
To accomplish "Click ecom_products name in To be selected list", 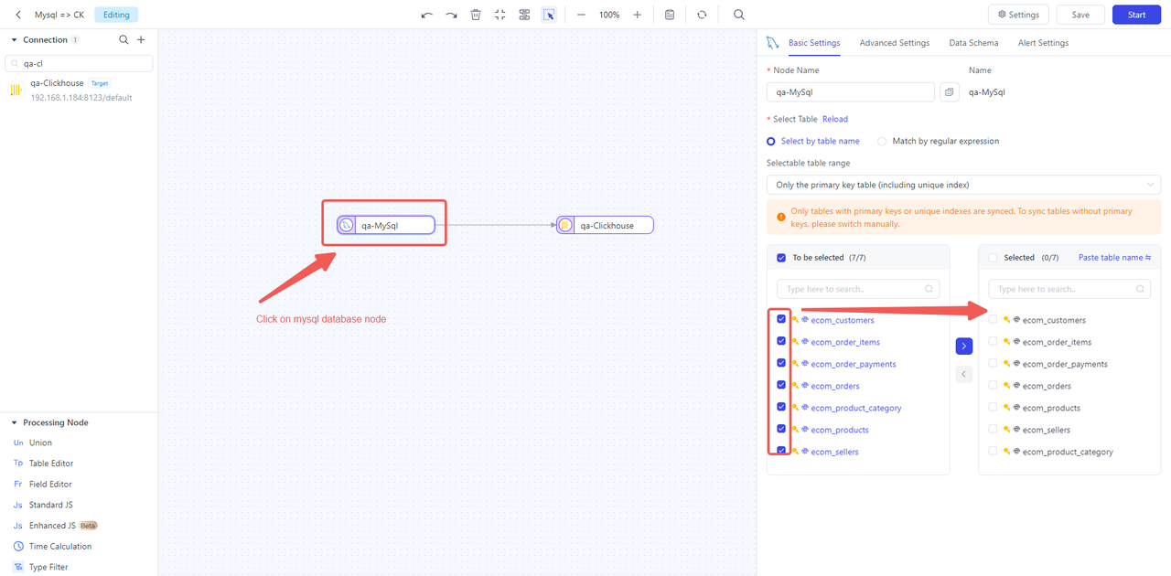I will tap(840, 430).
